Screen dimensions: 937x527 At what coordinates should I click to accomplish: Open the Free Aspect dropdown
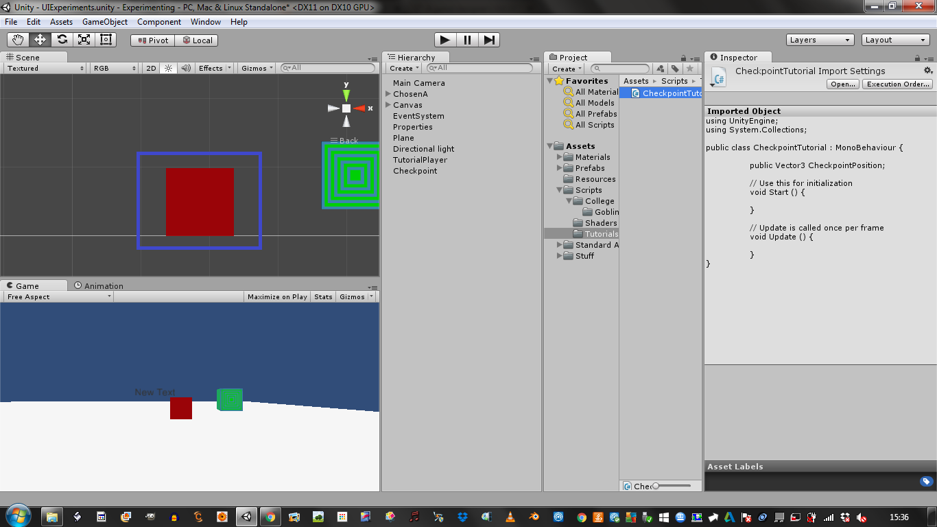(x=58, y=296)
